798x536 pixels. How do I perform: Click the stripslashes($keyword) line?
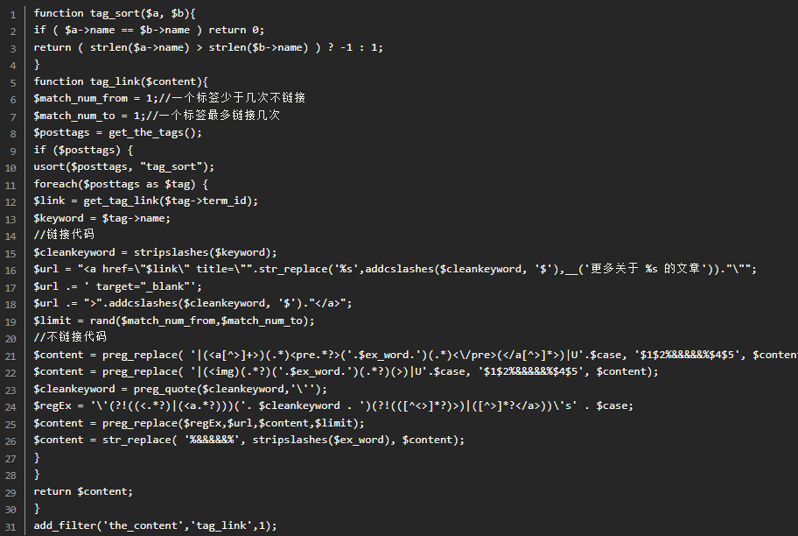pos(155,252)
